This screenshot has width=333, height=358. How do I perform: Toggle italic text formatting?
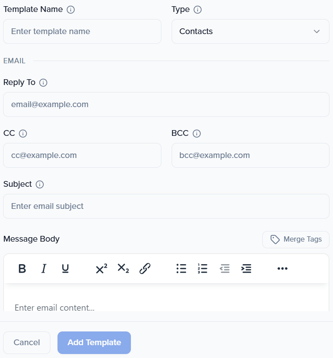[x=44, y=268]
